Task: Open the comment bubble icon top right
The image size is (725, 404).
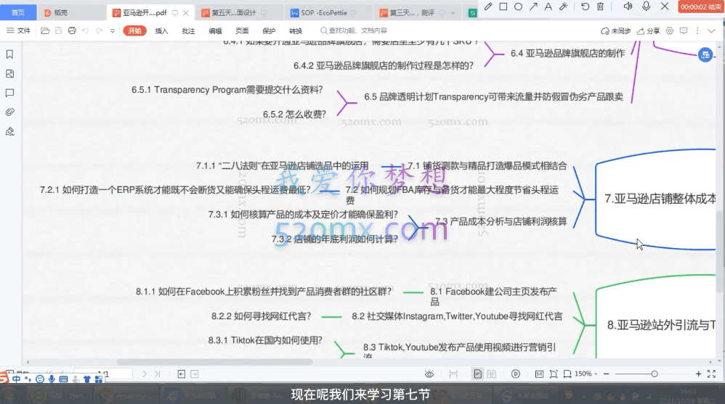Action: pyautogui.click(x=684, y=30)
